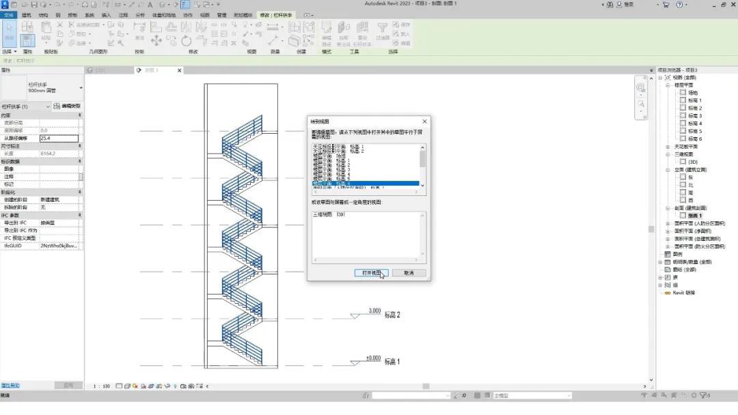Click the Edit Path tool icon
This screenshot has width=738, height=415.
[326, 29]
